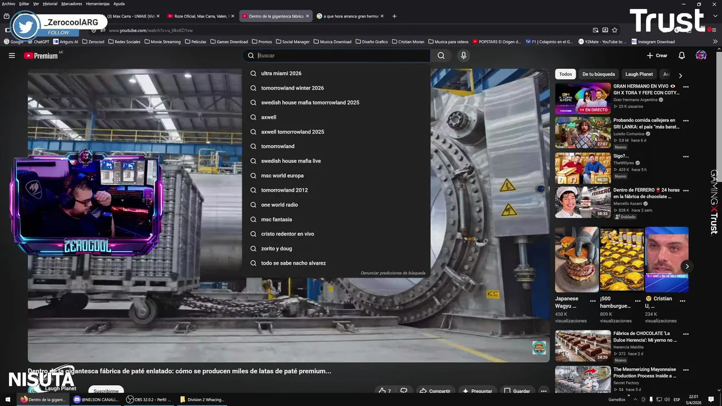Click the Crear button

click(657, 55)
